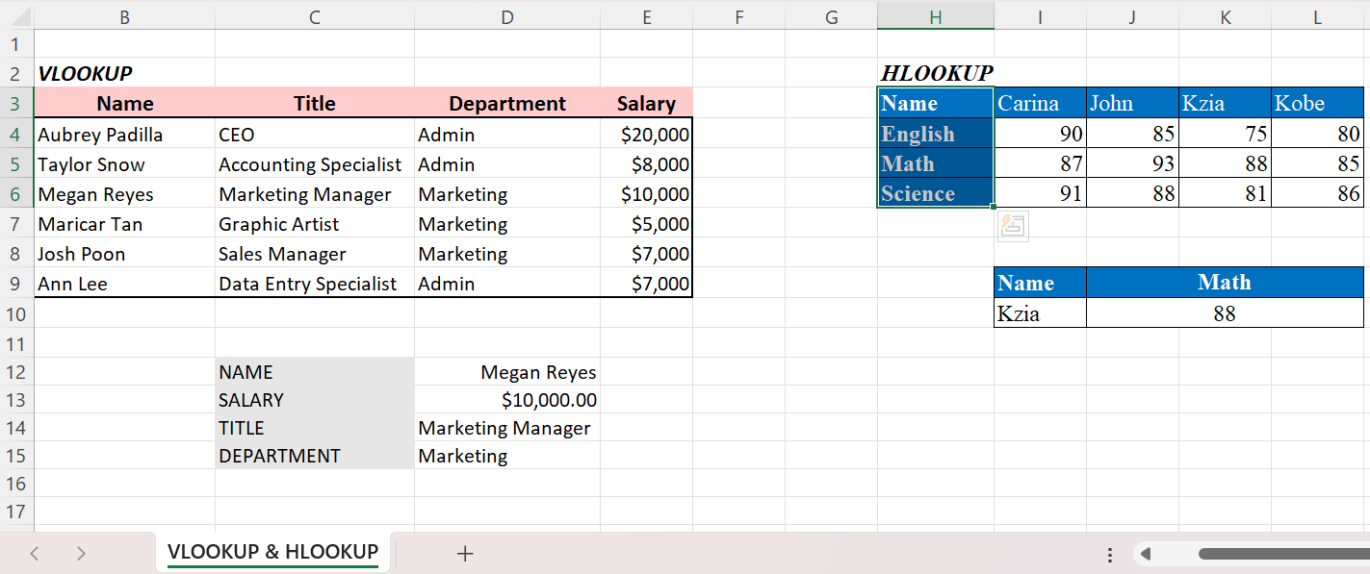
Task: Select the $5,000 salary cell
Action: click(x=646, y=224)
